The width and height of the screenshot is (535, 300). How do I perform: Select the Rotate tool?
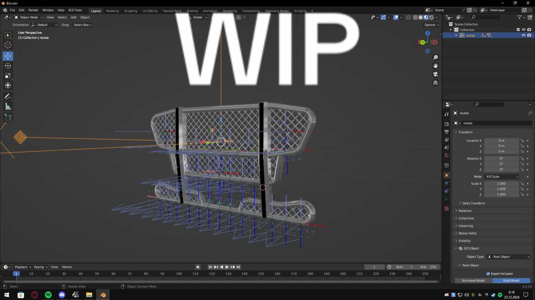click(8, 66)
